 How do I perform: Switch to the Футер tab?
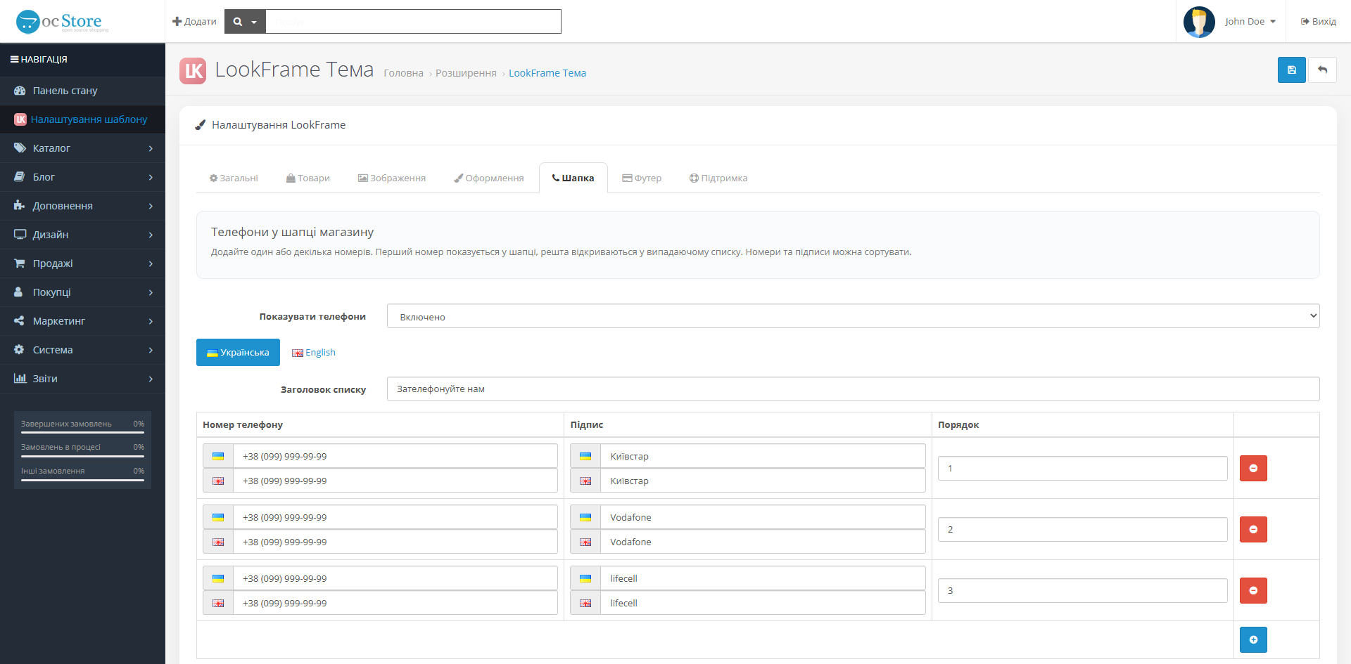pos(642,178)
